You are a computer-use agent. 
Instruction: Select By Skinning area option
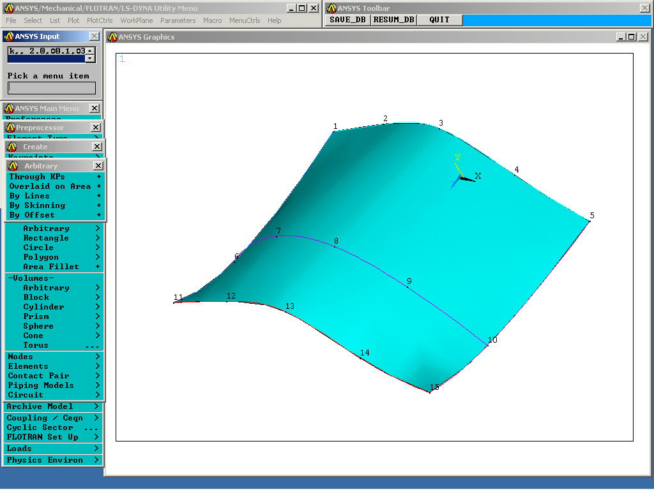click(55, 205)
